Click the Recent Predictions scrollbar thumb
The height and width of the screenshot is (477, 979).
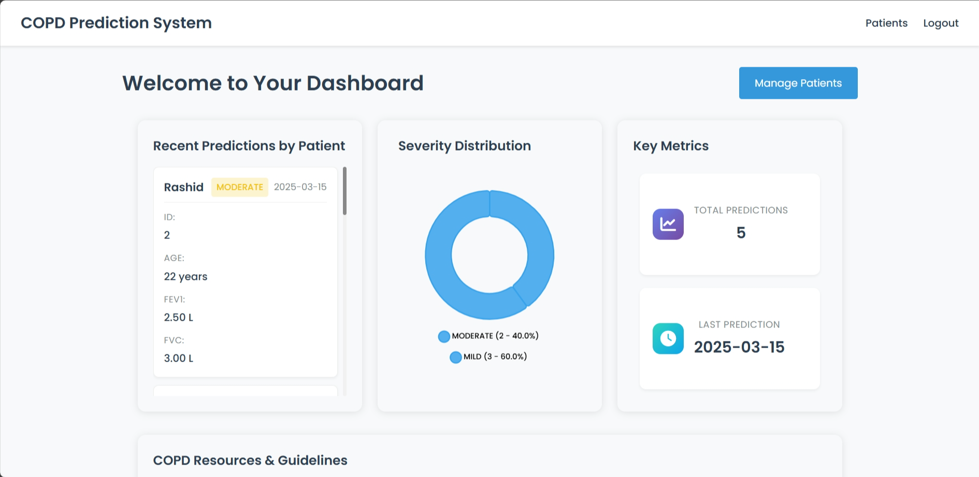[344, 190]
